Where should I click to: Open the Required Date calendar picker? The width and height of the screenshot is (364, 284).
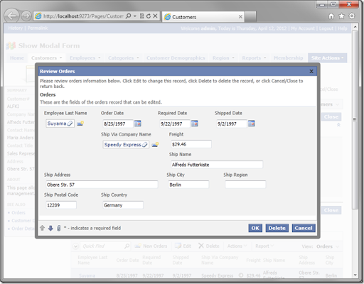click(x=195, y=124)
